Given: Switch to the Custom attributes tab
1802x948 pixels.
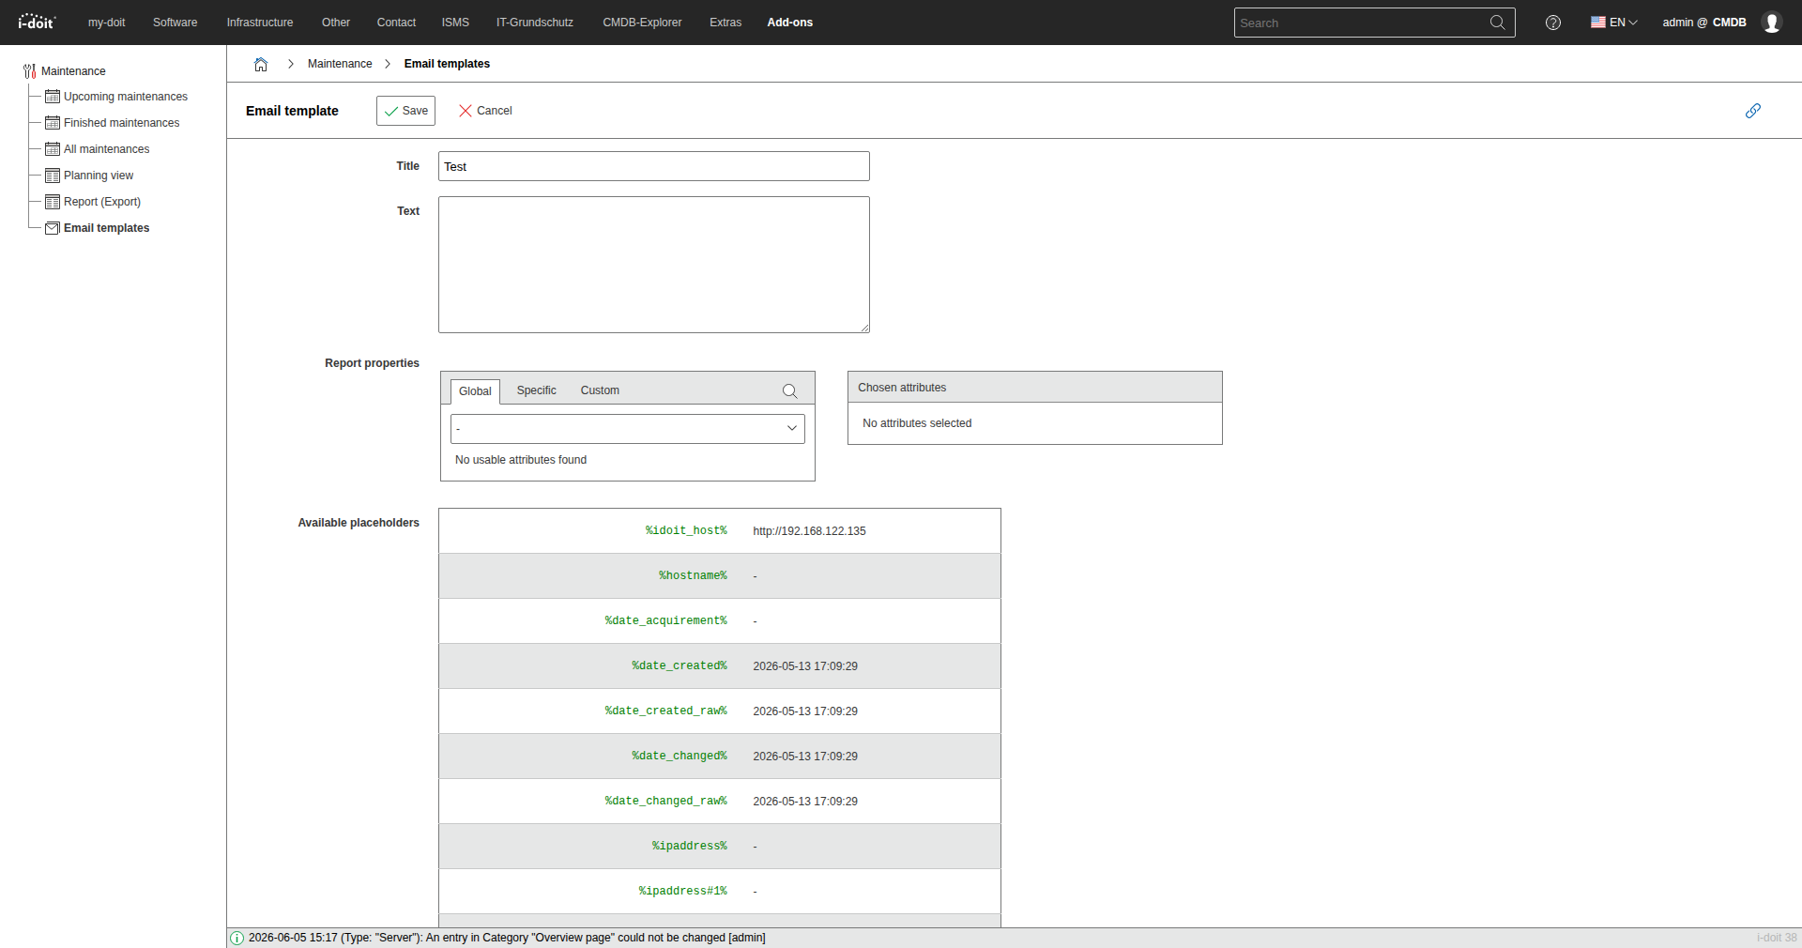Looking at the screenshot, I should [x=600, y=390].
